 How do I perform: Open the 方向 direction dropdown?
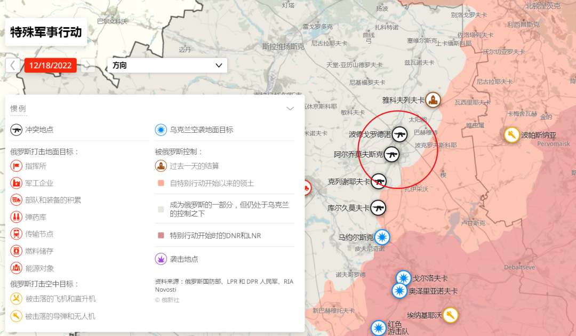(167, 66)
